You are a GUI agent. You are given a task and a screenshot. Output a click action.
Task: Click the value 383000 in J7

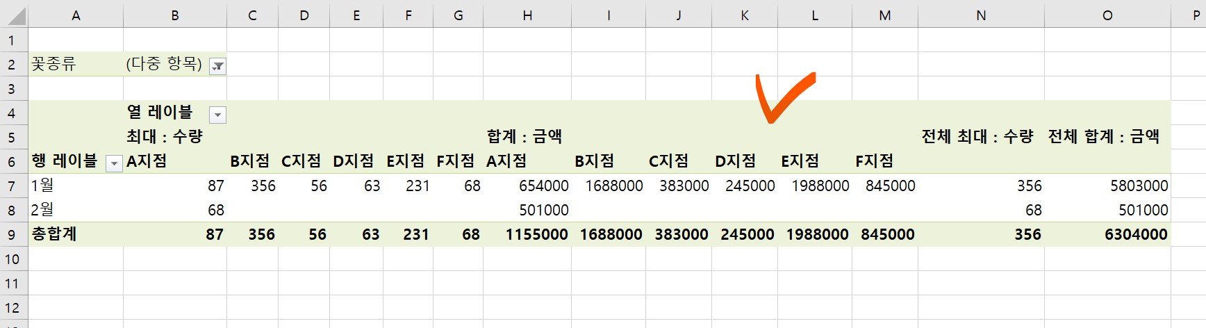(684, 186)
